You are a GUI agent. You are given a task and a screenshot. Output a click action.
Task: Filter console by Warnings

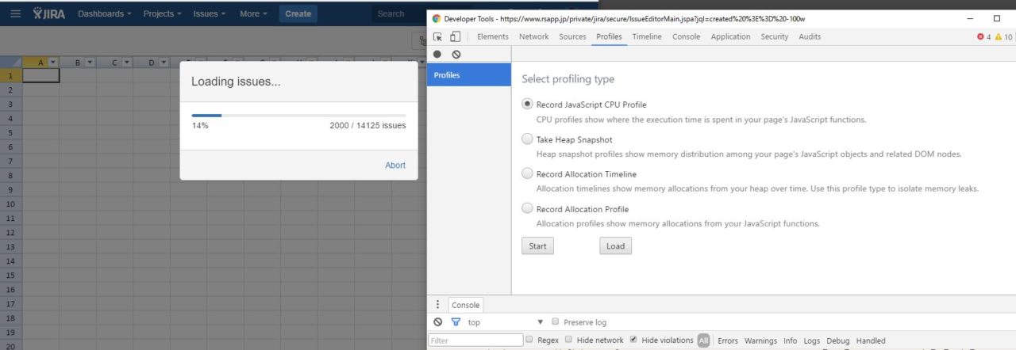tap(760, 340)
